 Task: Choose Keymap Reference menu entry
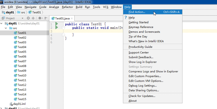tap(153, 27)
